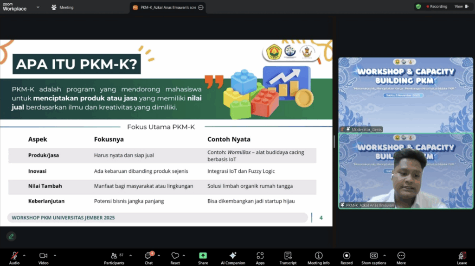
Task: Expand the Zoom Workplace dropdown chevron
Action: click(x=38, y=7)
